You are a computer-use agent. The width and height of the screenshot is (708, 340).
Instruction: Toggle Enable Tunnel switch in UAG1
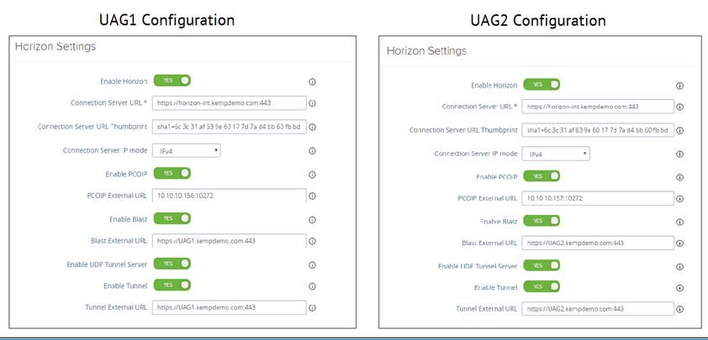(172, 285)
